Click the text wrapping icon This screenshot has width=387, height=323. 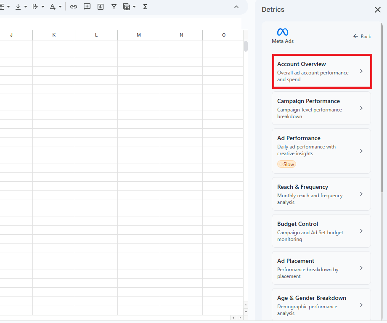[35, 7]
